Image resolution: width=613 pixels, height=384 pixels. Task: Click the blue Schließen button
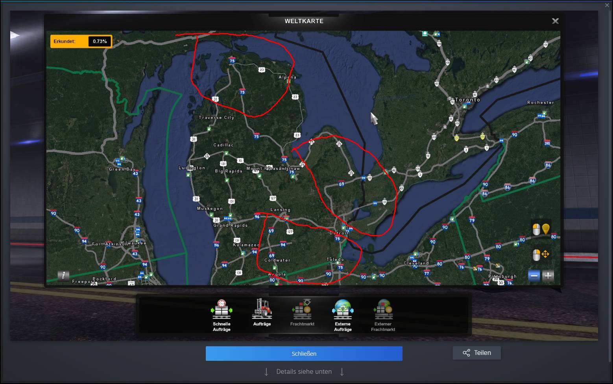coord(304,353)
